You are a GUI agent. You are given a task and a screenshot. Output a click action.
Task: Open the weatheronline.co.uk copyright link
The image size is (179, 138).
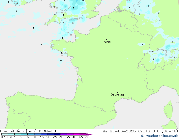[x=160, y=136]
